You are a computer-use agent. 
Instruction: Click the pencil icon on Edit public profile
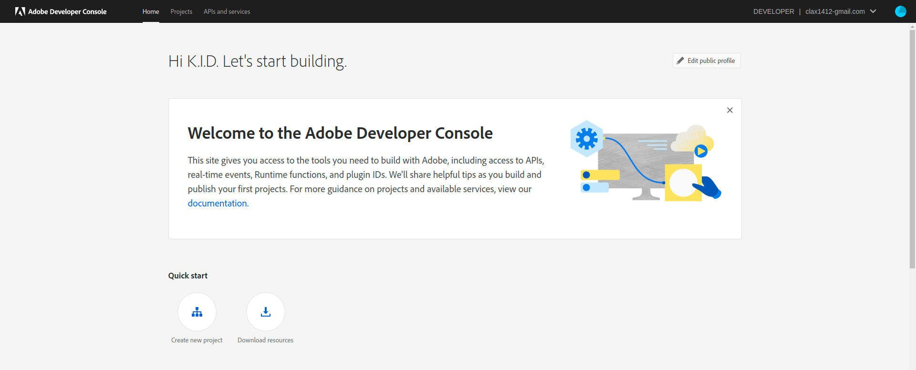pyautogui.click(x=680, y=61)
